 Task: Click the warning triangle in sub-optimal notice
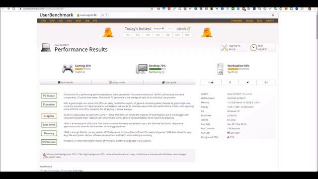point(44,154)
